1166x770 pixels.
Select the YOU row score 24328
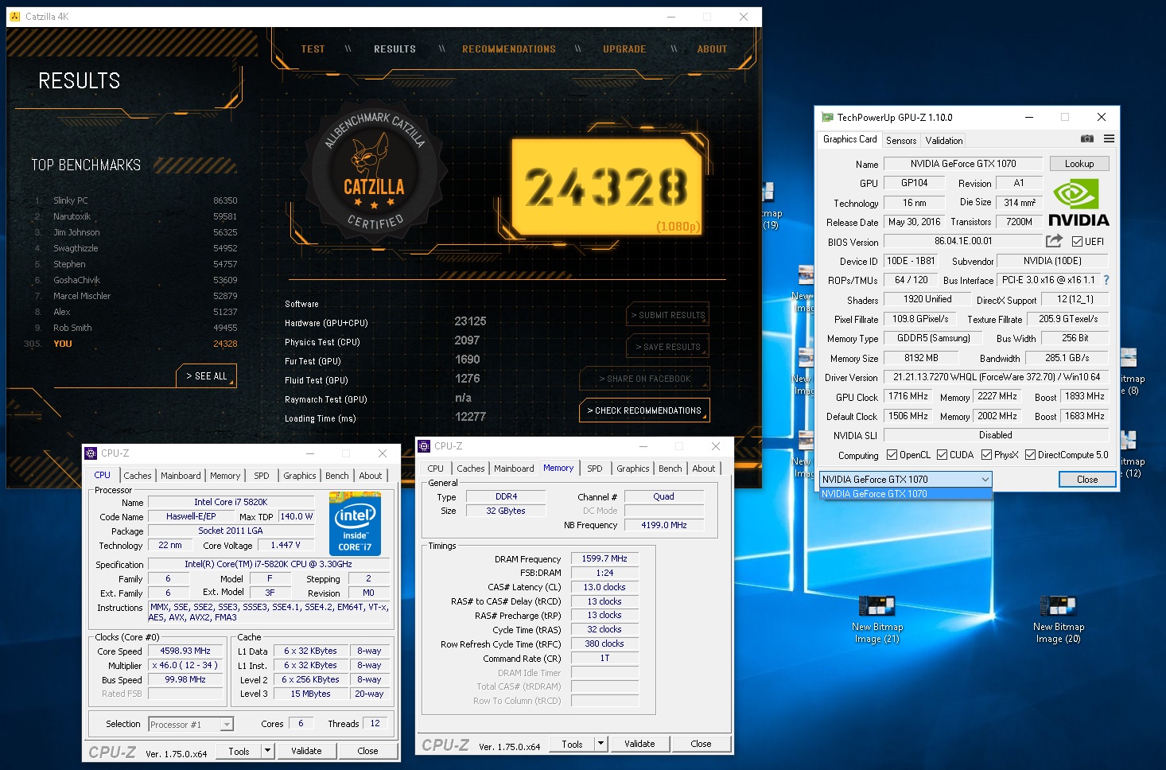225,344
